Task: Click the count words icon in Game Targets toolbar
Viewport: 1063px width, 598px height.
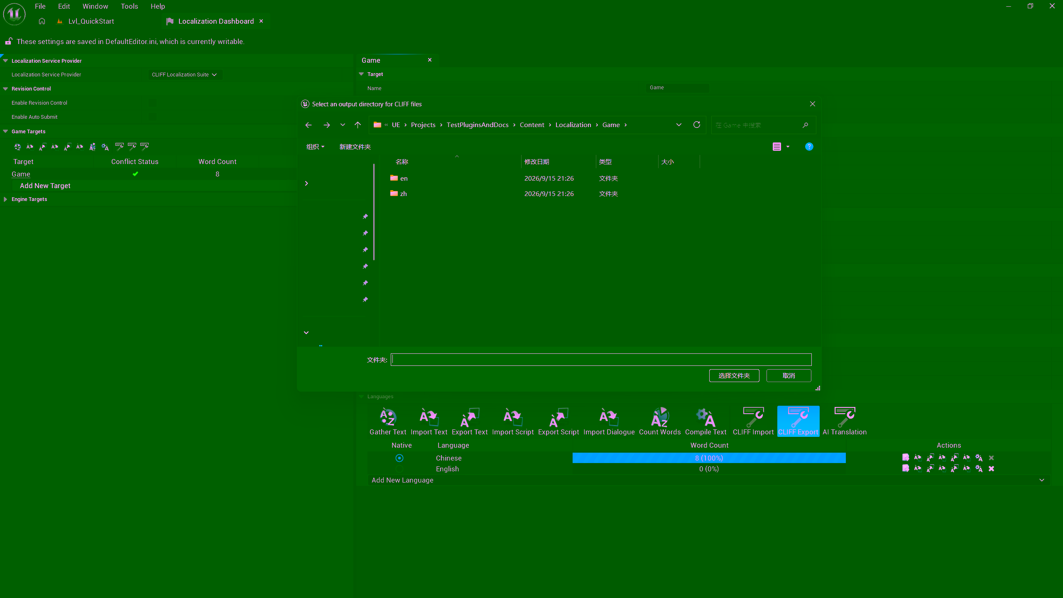Action: (x=92, y=147)
